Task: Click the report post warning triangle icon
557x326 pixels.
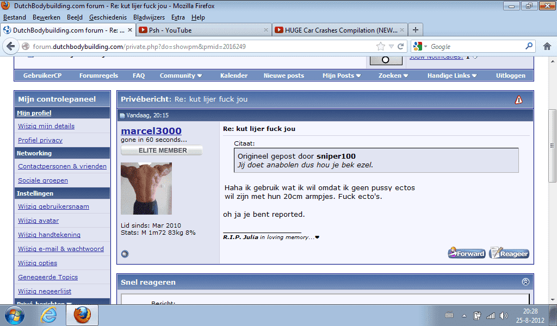Action: click(x=518, y=99)
